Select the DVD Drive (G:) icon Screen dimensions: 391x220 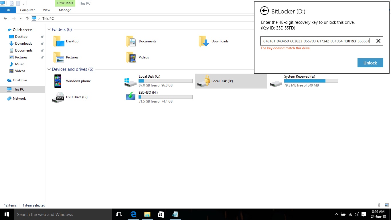click(x=58, y=97)
